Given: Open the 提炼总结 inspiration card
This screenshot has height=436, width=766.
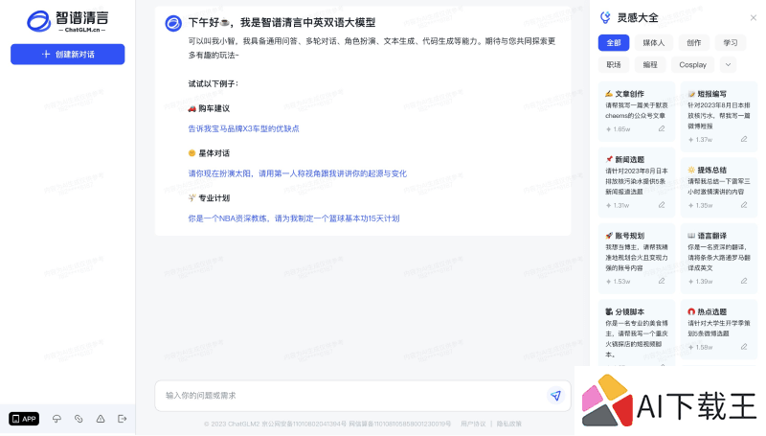Looking at the screenshot, I should point(719,187).
